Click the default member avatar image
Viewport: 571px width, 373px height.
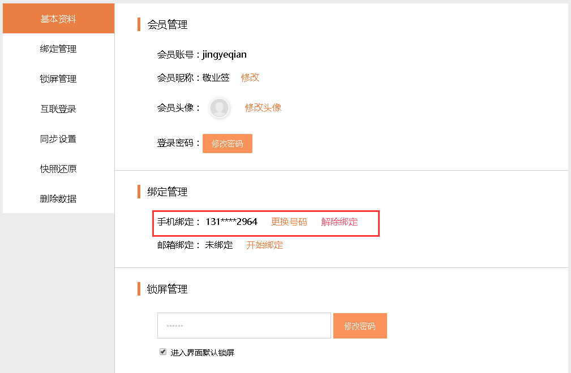pyautogui.click(x=219, y=108)
